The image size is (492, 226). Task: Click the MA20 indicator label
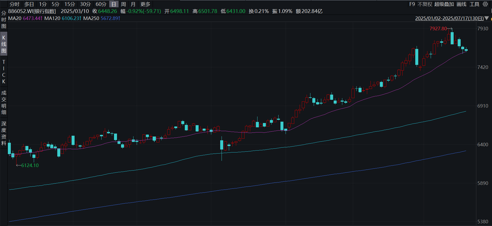tap(15, 18)
